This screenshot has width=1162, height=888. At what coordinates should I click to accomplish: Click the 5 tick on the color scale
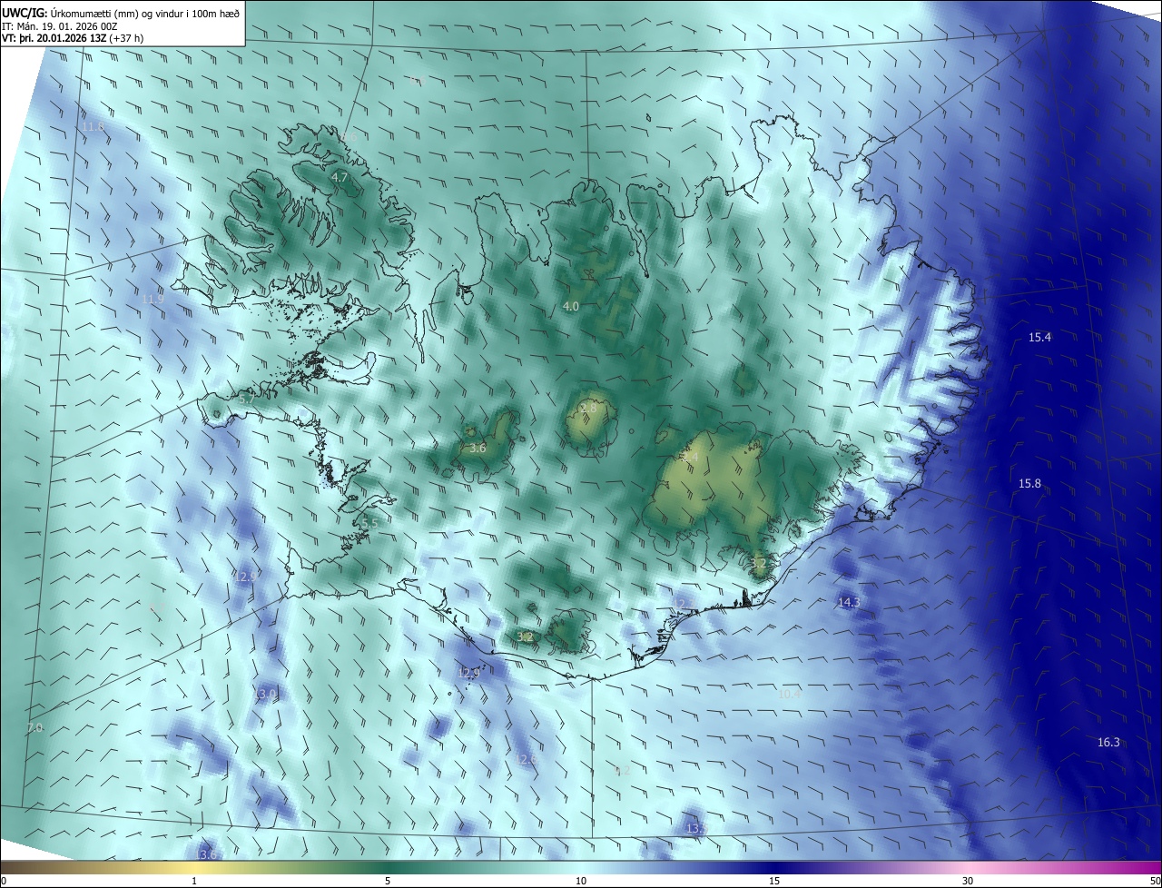[388, 882]
